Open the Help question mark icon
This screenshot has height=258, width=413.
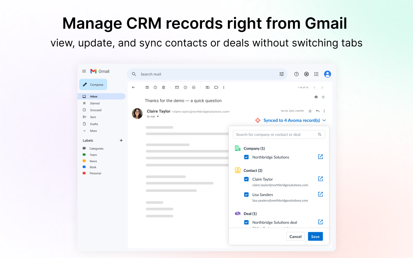297,74
